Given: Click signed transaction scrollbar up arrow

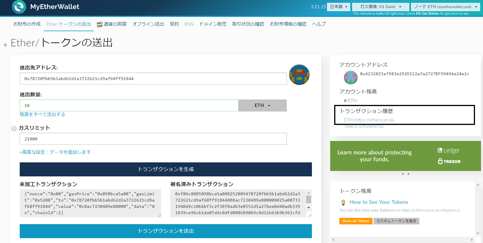Looking at the screenshot, I should tap(308, 193).
